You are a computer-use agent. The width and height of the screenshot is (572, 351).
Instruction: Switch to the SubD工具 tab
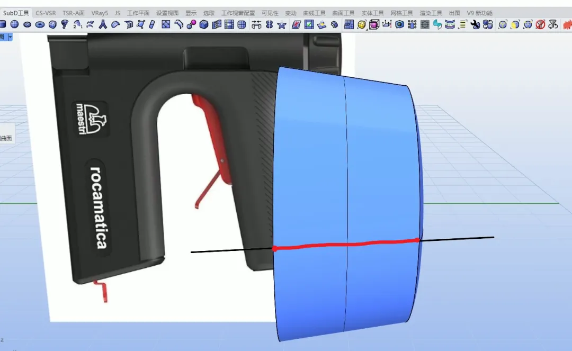click(16, 13)
